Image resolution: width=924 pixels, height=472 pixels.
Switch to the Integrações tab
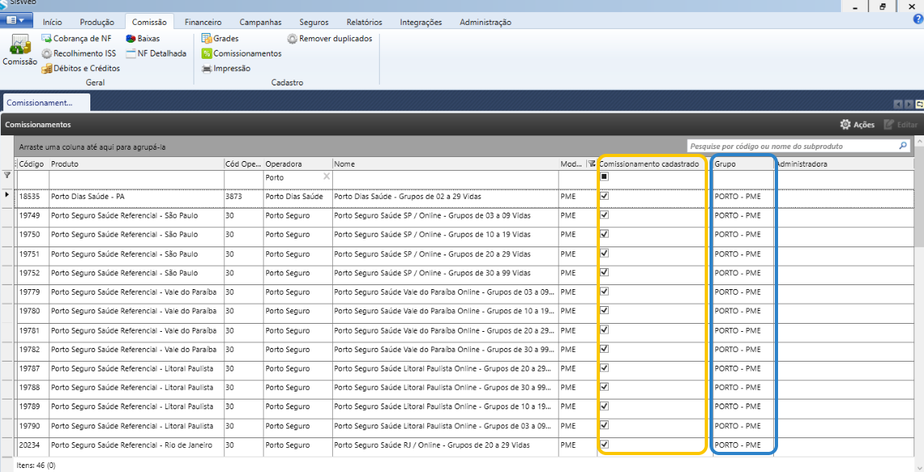coord(421,22)
